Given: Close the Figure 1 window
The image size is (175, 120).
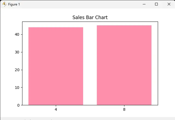Looking at the screenshot, I should [x=169, y=4].
